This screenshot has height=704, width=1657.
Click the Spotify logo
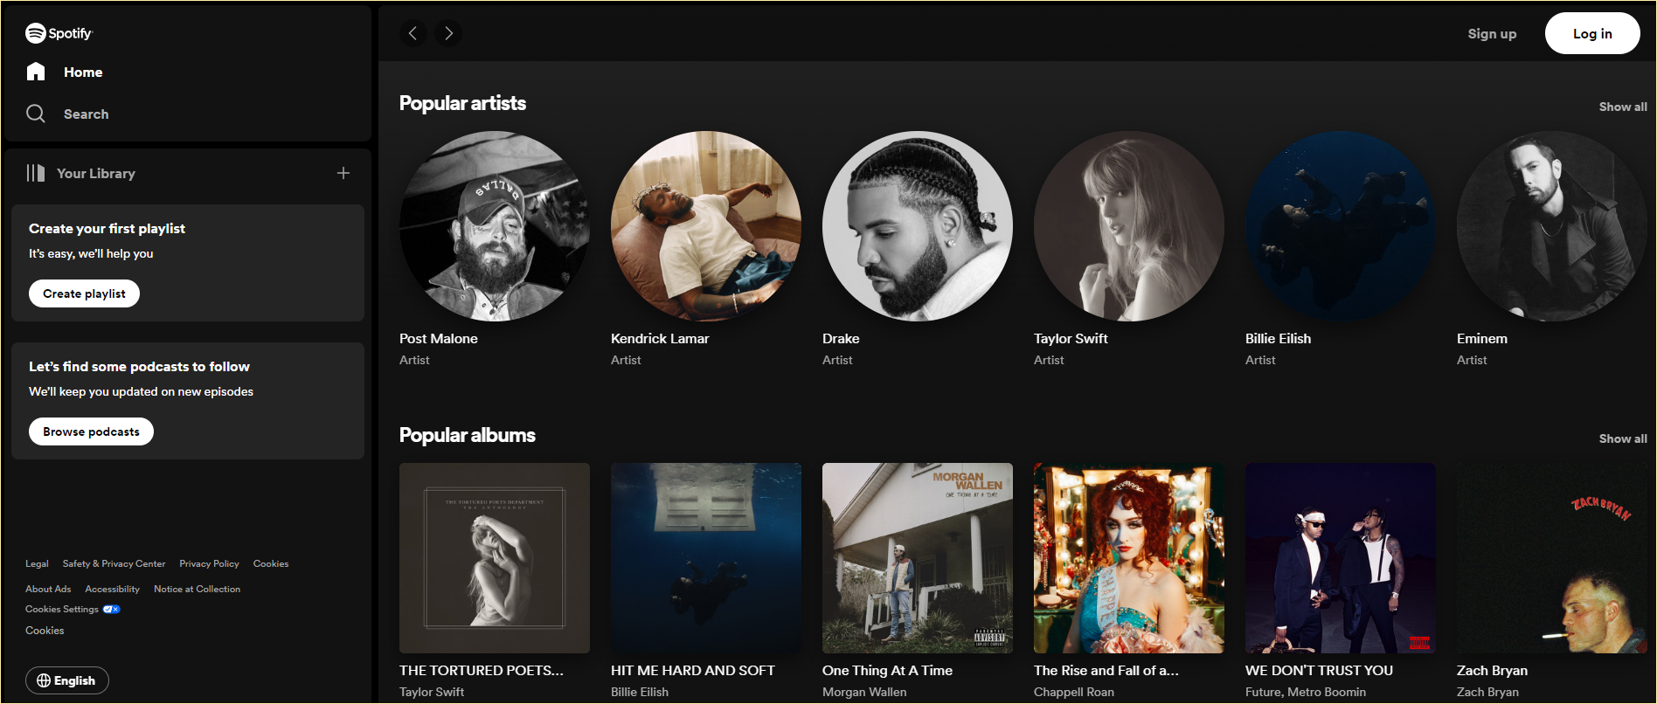tap(59, 33)
